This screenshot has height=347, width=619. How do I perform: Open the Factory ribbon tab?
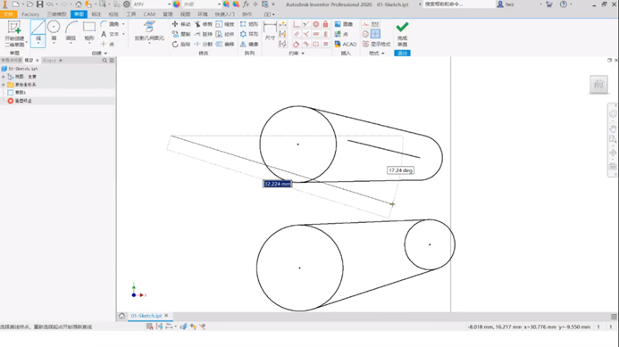(x=30, y=14)
